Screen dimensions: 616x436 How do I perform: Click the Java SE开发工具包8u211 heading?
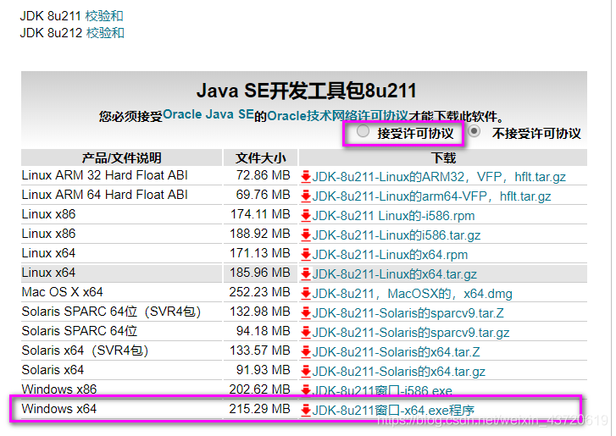(x=307, y=91)
